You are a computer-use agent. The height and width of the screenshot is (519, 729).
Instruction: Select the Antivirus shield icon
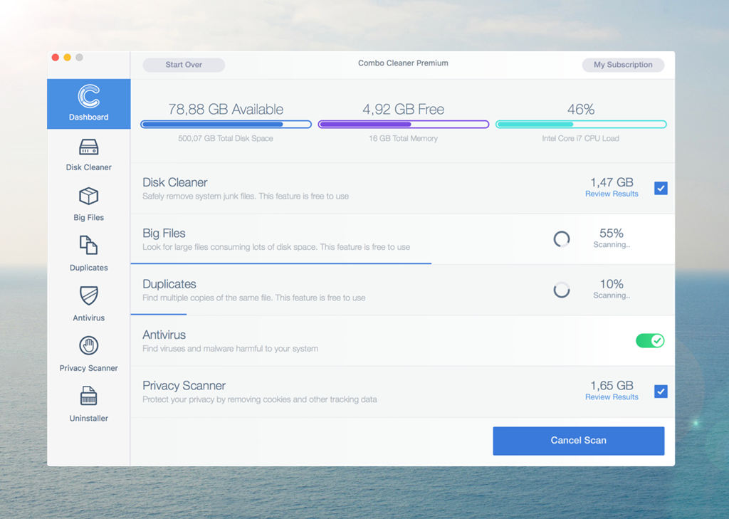tap(88, 295)
